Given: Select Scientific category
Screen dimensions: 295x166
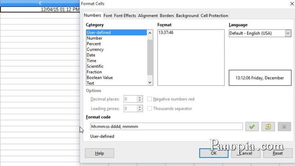Looking at the screenshot, I should [117, 66].
